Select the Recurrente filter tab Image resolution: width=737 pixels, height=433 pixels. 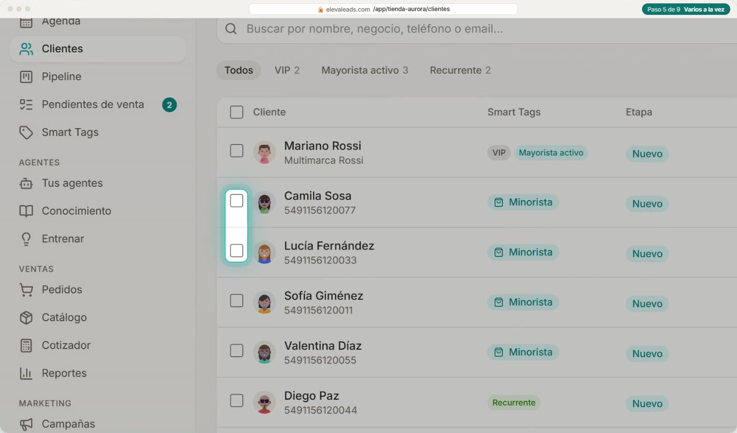(x=460, y=70)
